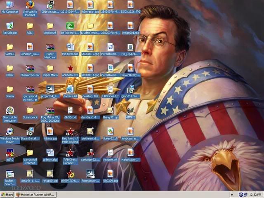Image resolution: width=264 pixels, height=198 pixels.
Task: Switch to Homestar Runner Wiki taskbar window
Action: 36,195
